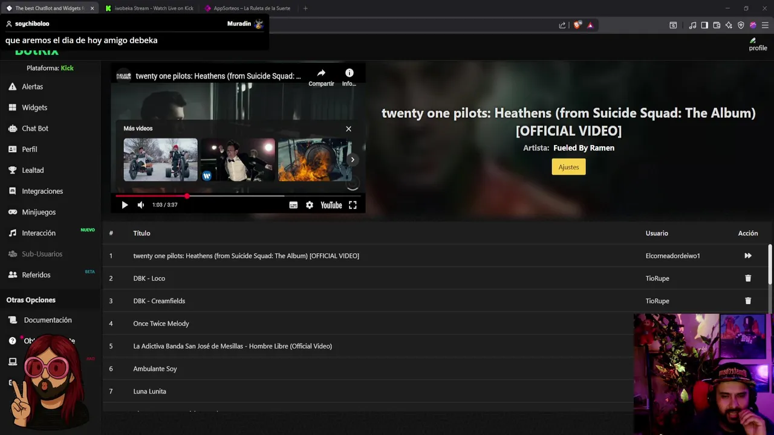This screenshot has height=435, width=774.
Task: Enter fullscreen in YouTube player
Action: (x=353, y=205)
